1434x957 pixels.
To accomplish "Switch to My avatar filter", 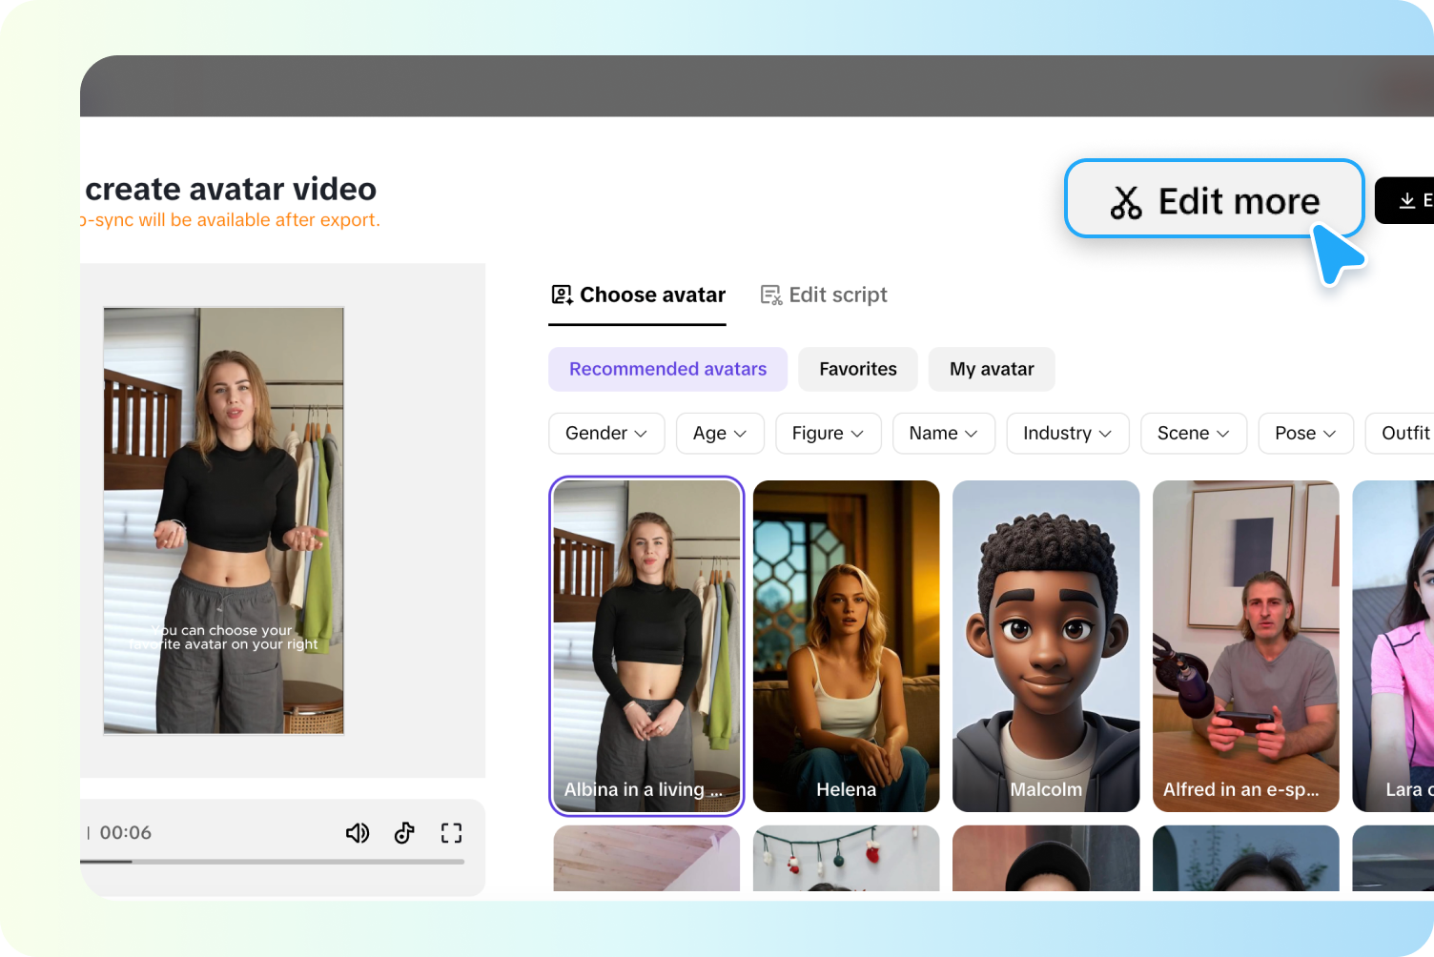I will point(991,369).
